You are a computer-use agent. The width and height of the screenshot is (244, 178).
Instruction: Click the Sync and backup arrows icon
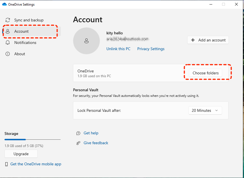click(8, 20)
